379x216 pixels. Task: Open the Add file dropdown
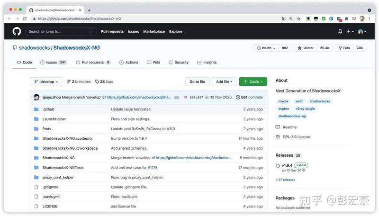tap(224, 81)
